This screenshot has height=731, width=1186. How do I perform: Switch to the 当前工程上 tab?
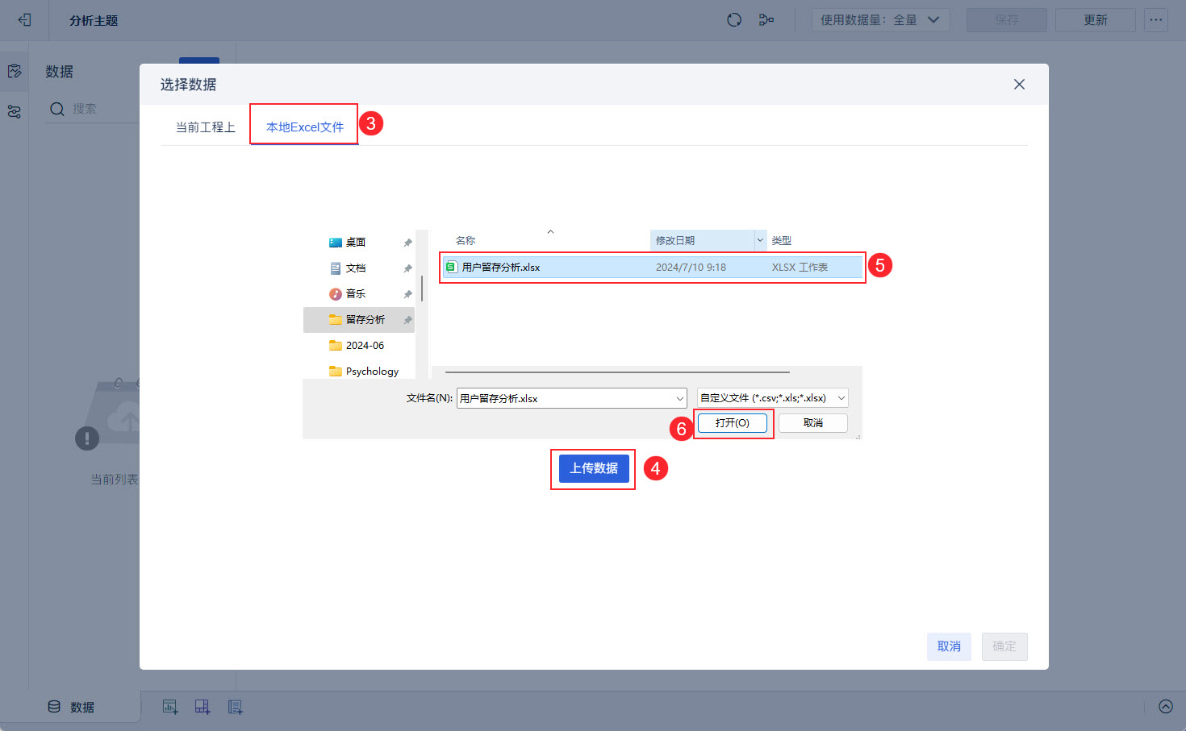click(x=206, y=127)
